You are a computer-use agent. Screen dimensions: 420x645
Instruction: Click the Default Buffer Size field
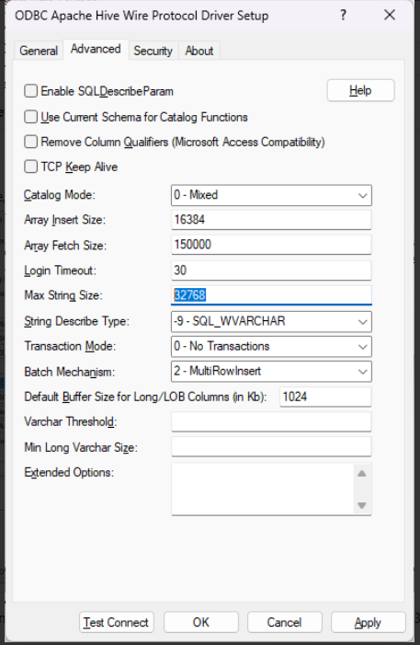[x=325, y=397]
